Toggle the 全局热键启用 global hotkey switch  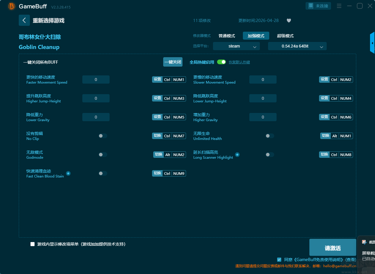[x=221, y=62]
